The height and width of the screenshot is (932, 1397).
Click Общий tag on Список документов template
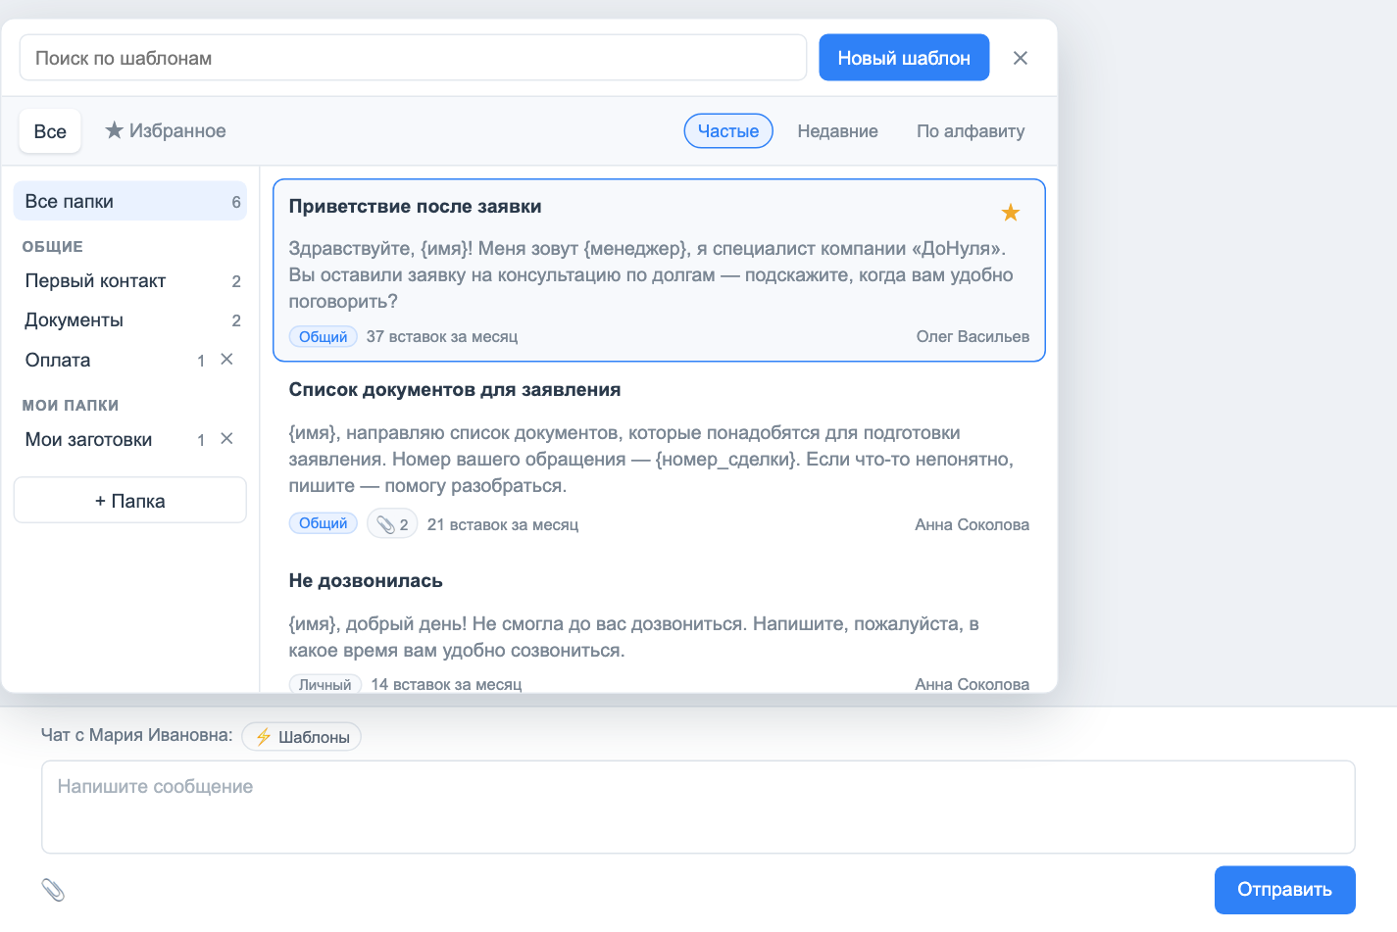[323, 523]
